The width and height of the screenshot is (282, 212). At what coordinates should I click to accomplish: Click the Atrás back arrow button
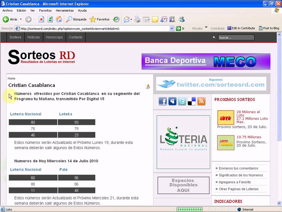[10, 19]
